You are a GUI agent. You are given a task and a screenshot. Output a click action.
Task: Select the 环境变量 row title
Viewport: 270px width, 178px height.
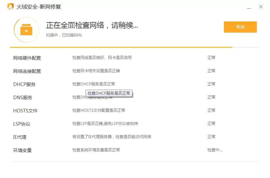pos(22,150)
